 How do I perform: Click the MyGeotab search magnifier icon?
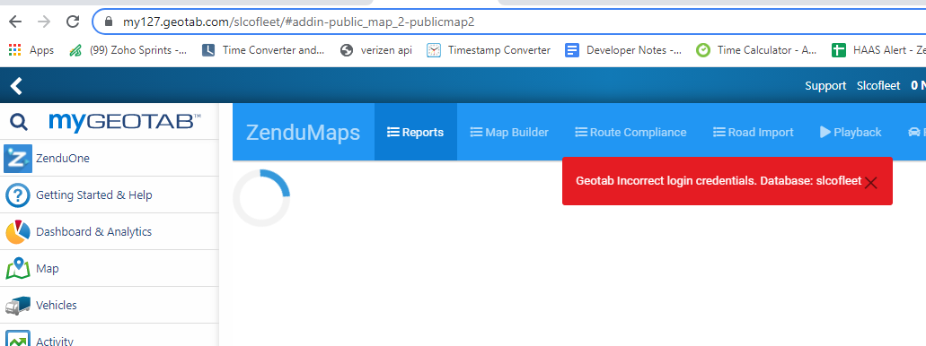[19, 122]
